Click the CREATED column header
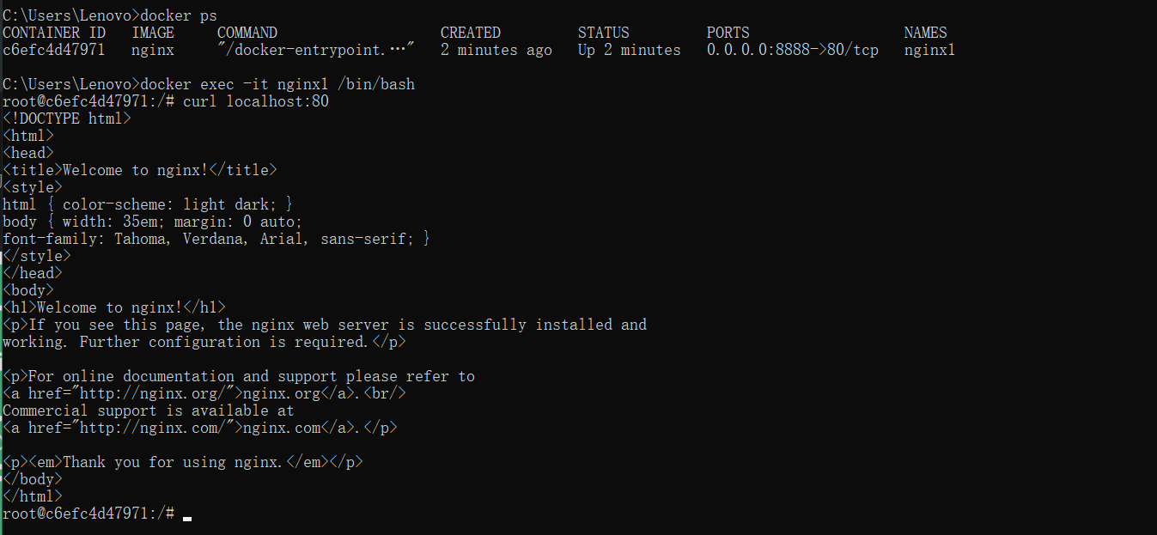The height and width of the screenshot is (535, 1157). tap(471, 33)
